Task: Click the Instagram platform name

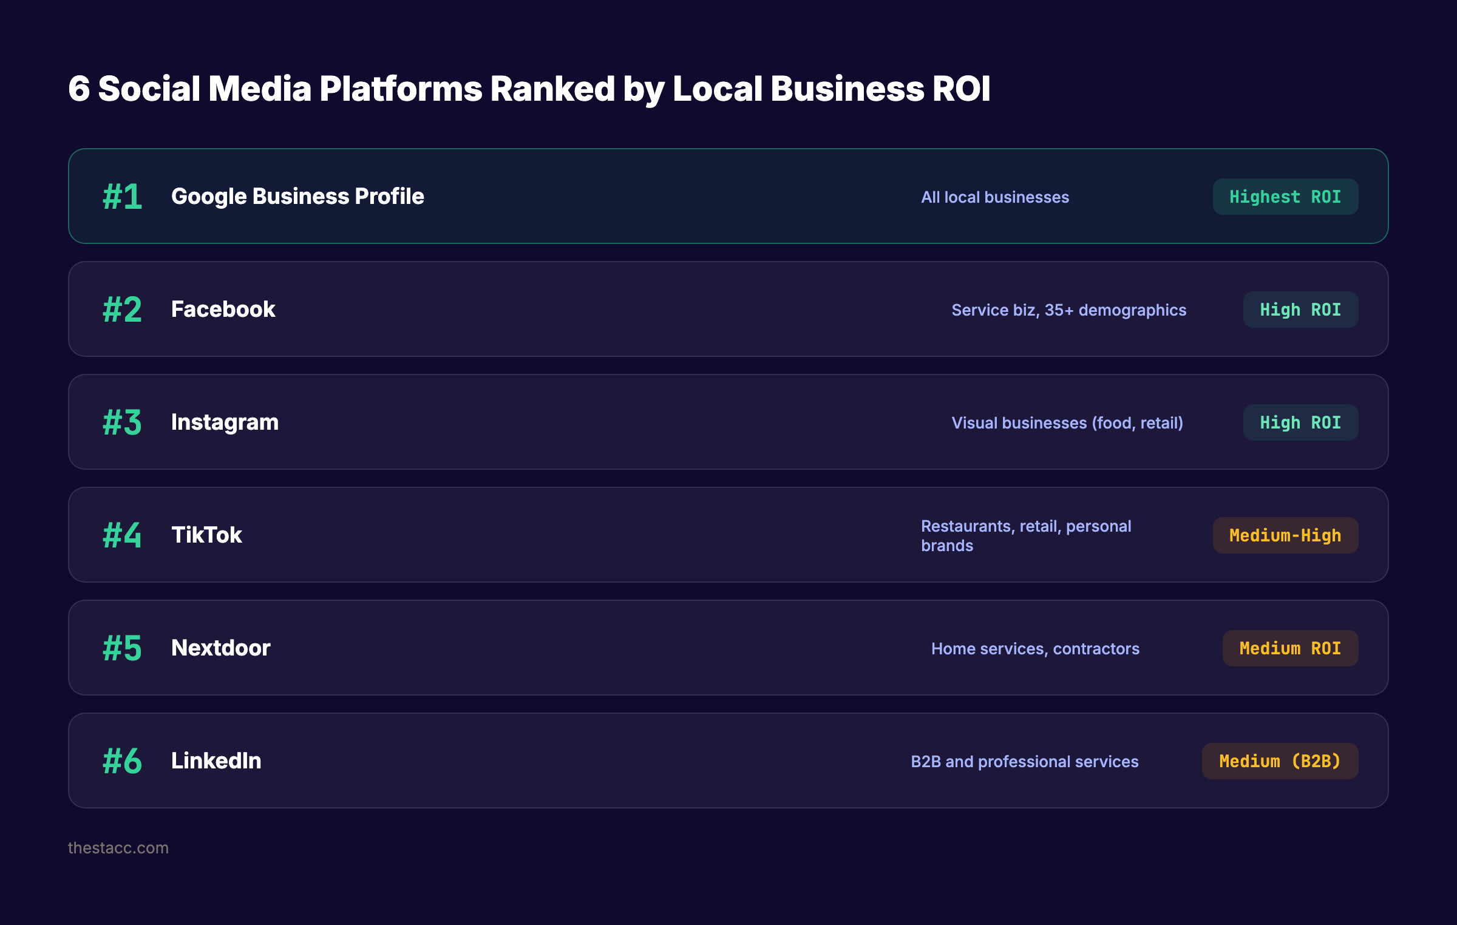Action: coord(225,422)
